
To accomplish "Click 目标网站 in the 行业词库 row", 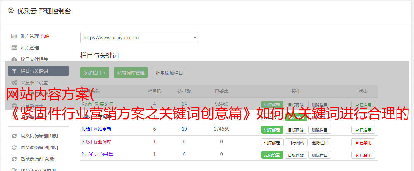I will tap(296, 142).
